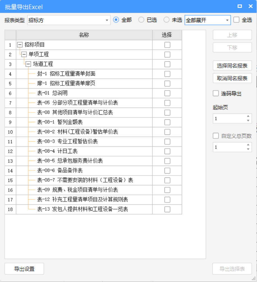Viewport: 257px width, 282px height.
Task: Collapse the 招标项目 tree node
Action: point(20,45)
